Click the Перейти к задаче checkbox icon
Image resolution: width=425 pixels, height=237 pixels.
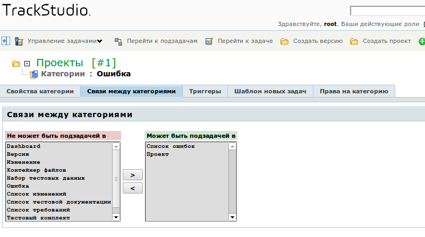209,41
